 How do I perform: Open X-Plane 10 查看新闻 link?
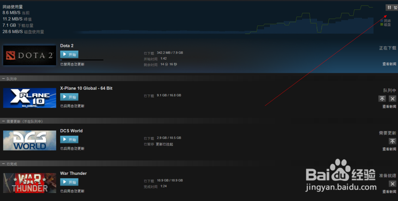[x=389, y=107]
